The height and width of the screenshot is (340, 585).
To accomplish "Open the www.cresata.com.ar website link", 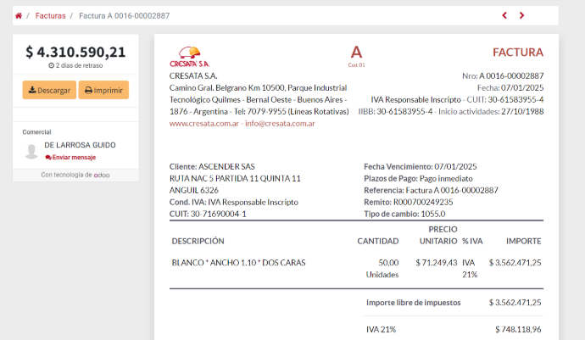I will 203,124.
